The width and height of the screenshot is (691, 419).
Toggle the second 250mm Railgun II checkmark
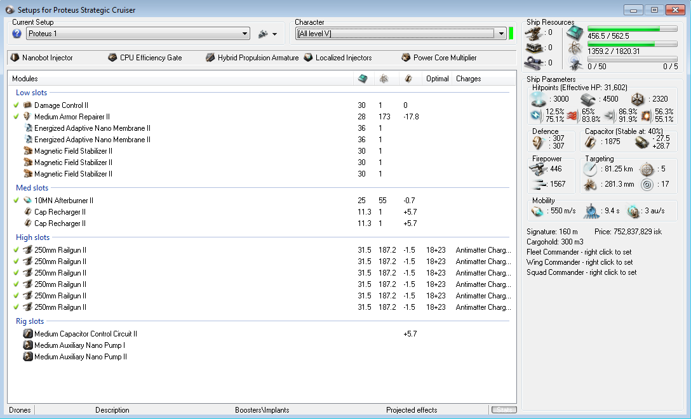click(17, 262)
